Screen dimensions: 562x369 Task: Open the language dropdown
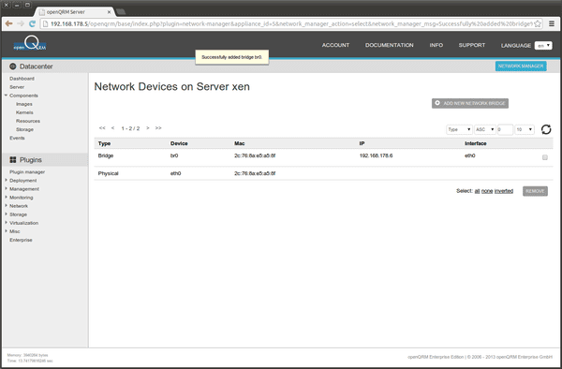click(x=543, y=46)
